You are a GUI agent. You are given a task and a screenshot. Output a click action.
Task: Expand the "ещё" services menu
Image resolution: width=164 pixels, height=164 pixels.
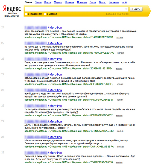point(124,2)
